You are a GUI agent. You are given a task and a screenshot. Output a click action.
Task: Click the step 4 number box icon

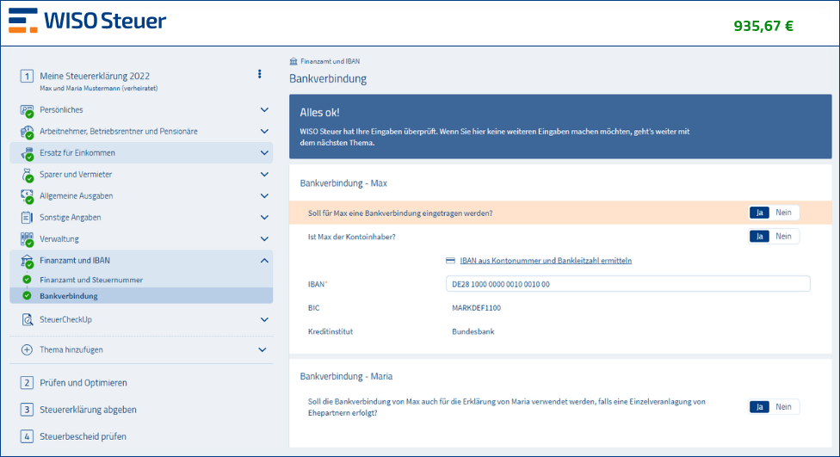(x=27, y=436)
